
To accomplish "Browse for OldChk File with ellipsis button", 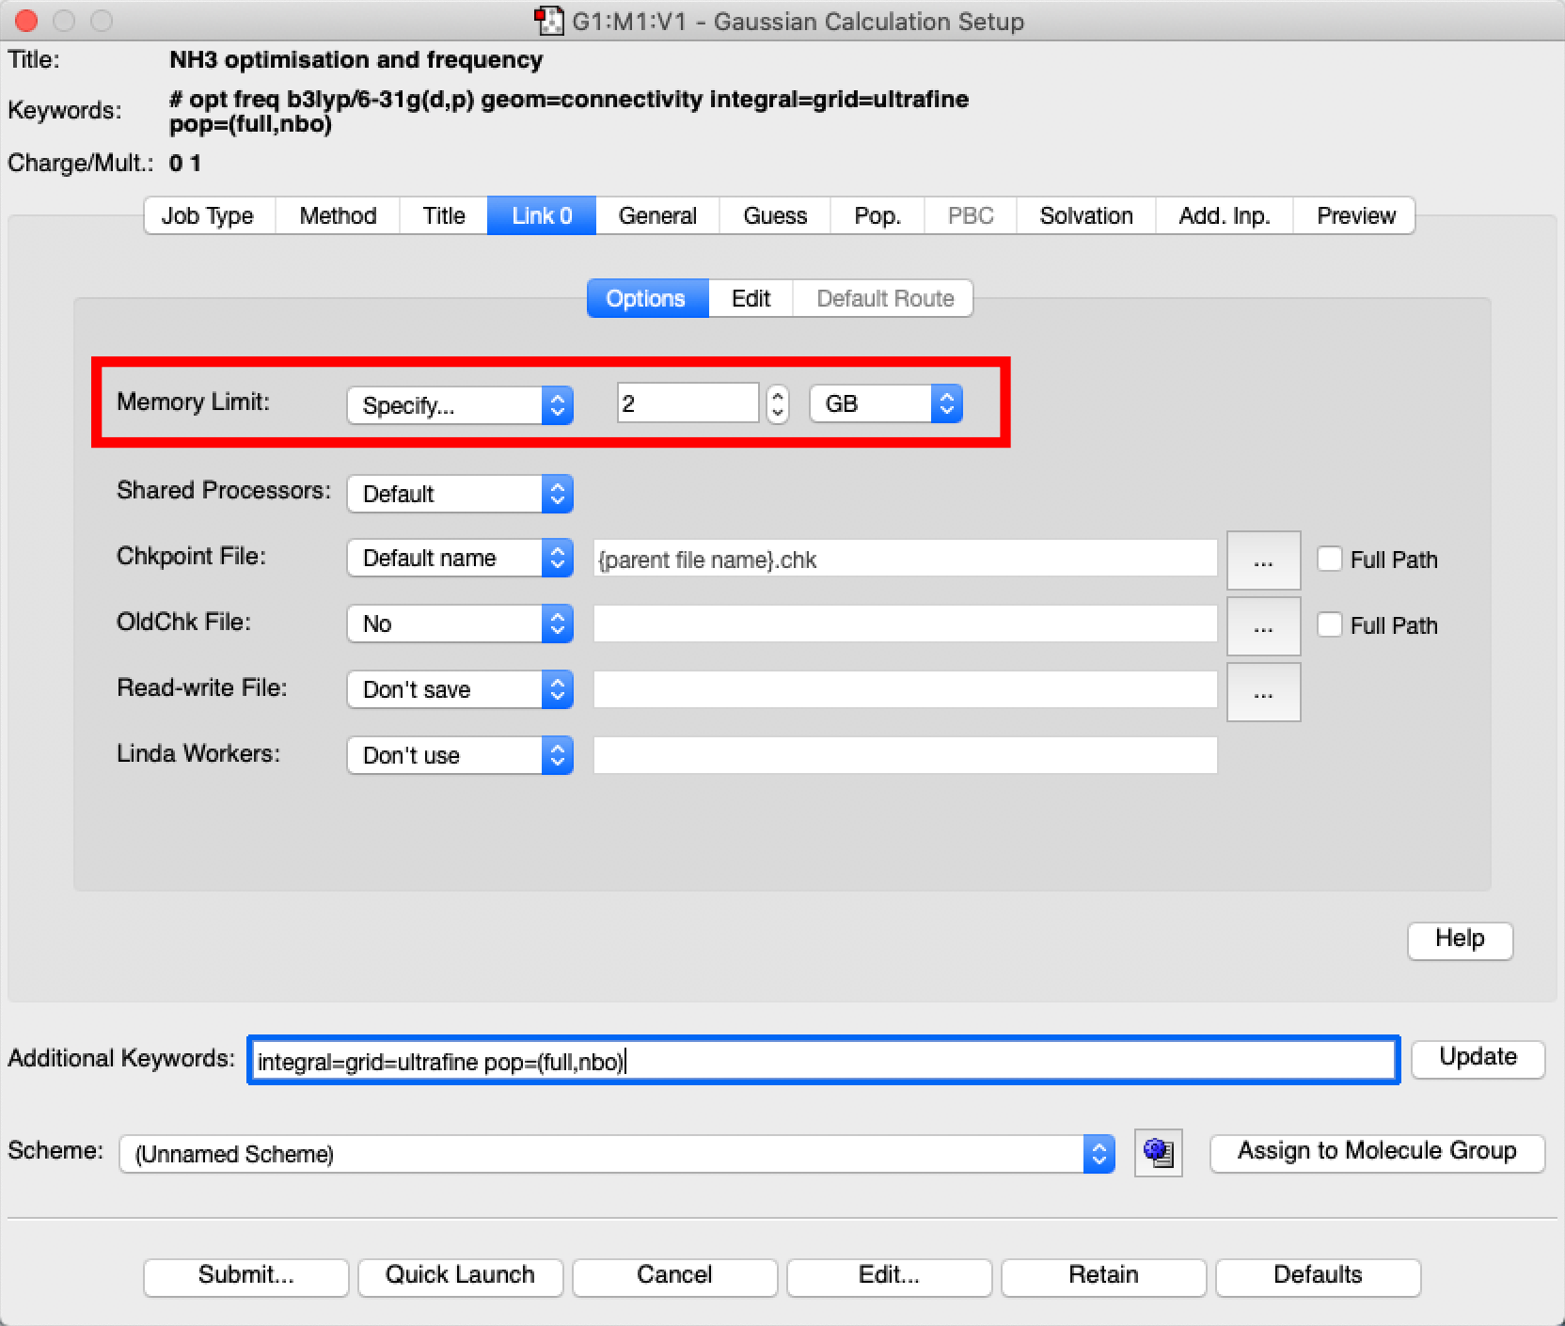I will click(x=1263, y=626).
